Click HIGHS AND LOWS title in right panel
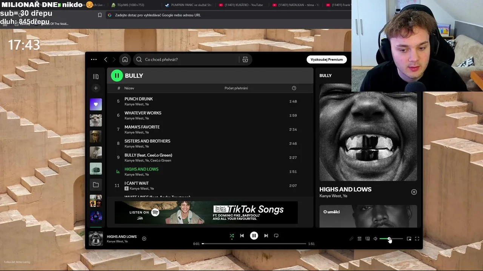The height and width of the screenshot is (271, 483). [x=345, y=189]
